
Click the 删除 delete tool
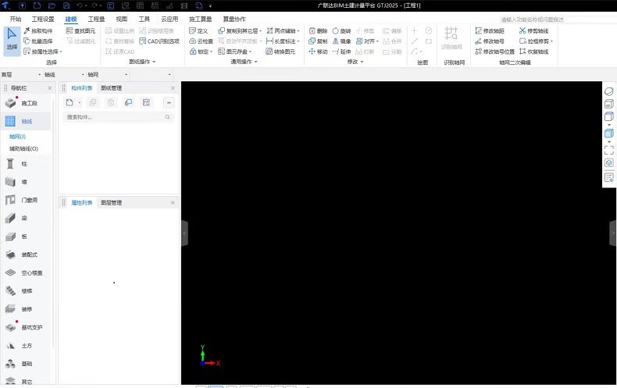[x=318, y=30]
